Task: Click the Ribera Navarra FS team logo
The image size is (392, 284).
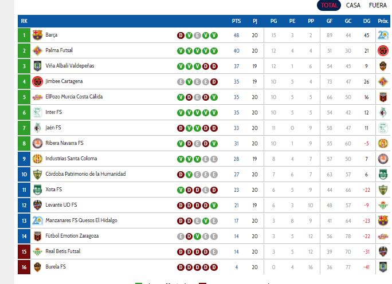Action: [38, 143]
